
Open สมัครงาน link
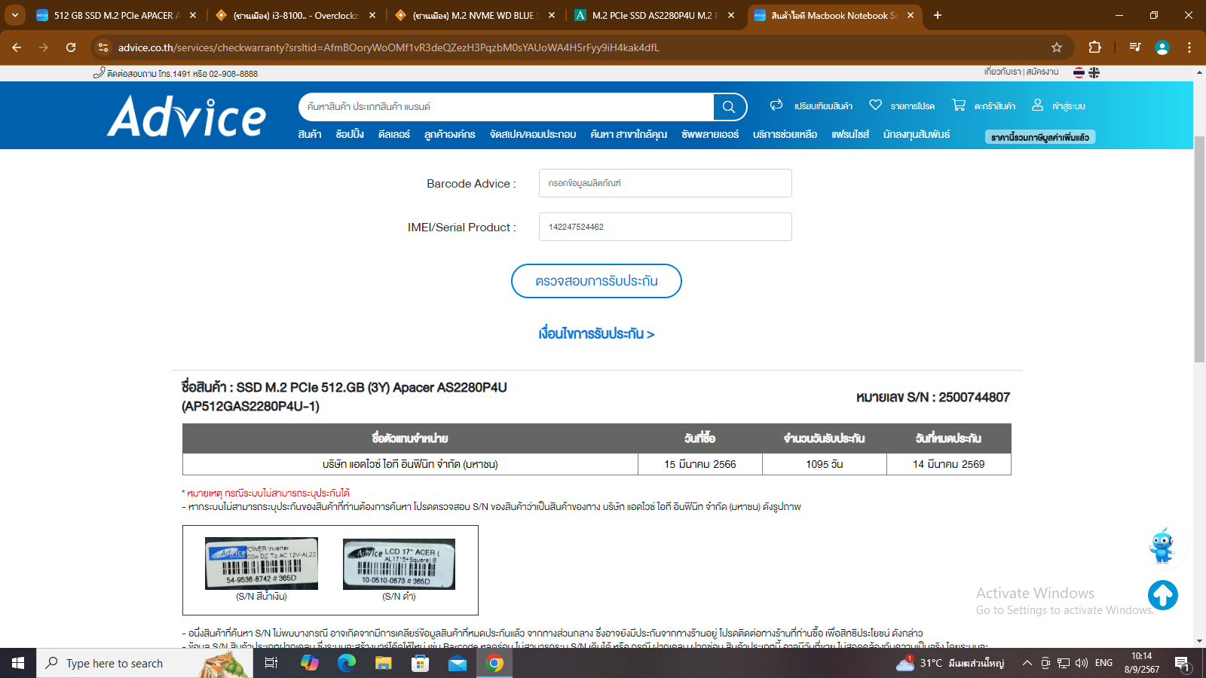(x=1042, y=72)
